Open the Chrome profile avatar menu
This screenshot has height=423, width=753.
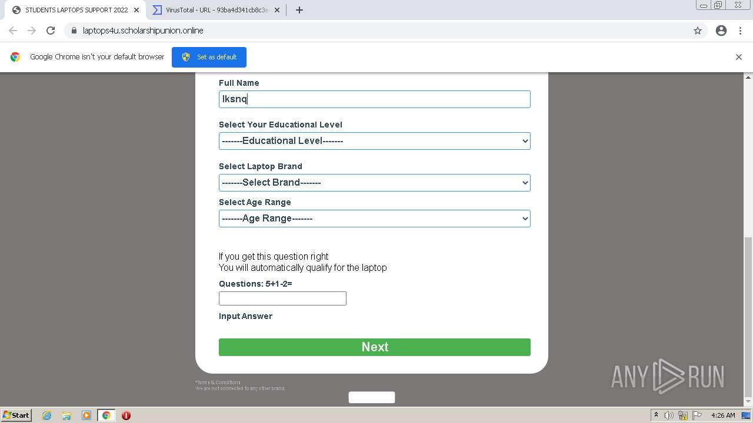click(x=721, y=31)
